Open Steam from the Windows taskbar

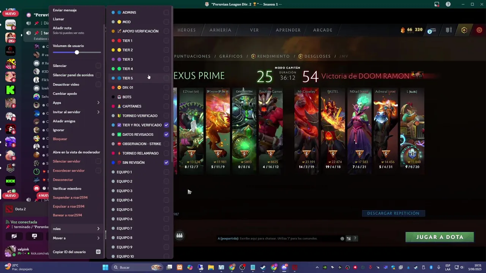(x=263, y=267)
